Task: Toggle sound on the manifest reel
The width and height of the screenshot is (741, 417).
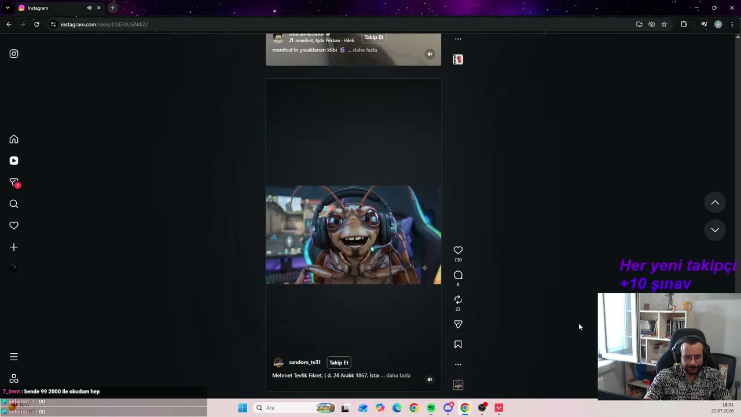Action: pyautogui.click(x=430, y=54)
